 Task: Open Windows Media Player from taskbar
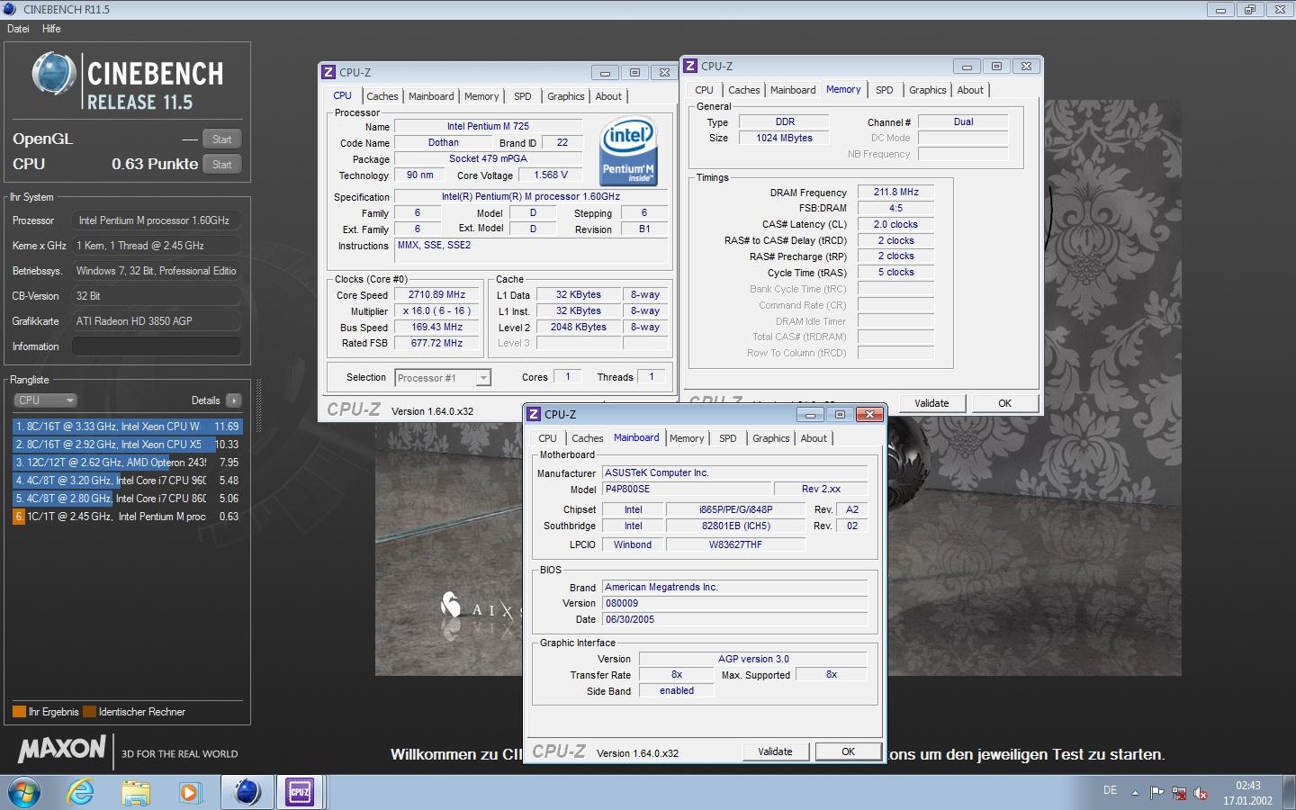tap(189, 792)
